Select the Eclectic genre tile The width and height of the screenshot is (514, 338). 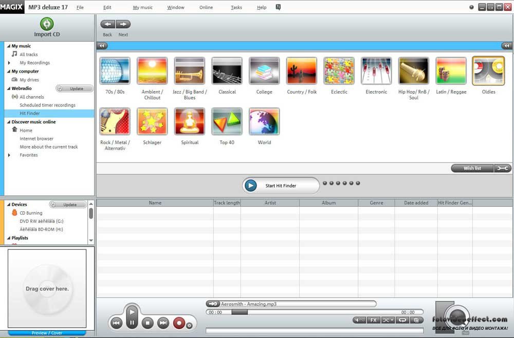[339, 71]
